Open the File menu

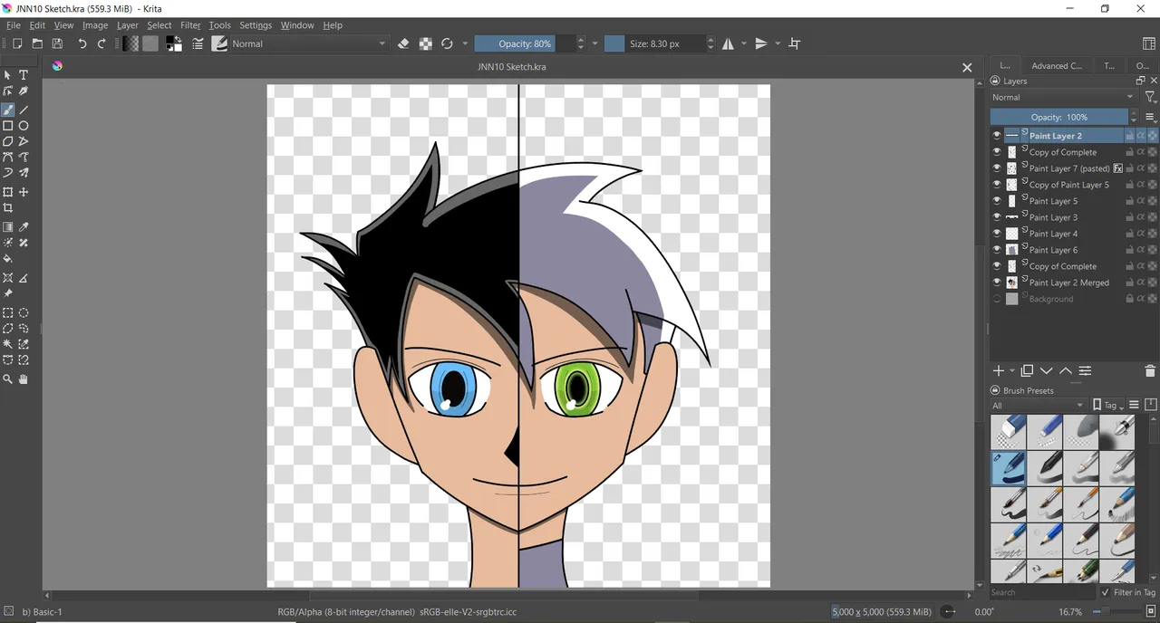coord(14,25)
